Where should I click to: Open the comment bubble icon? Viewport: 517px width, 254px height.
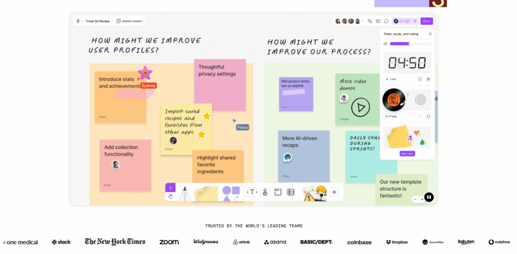point(386,21)
